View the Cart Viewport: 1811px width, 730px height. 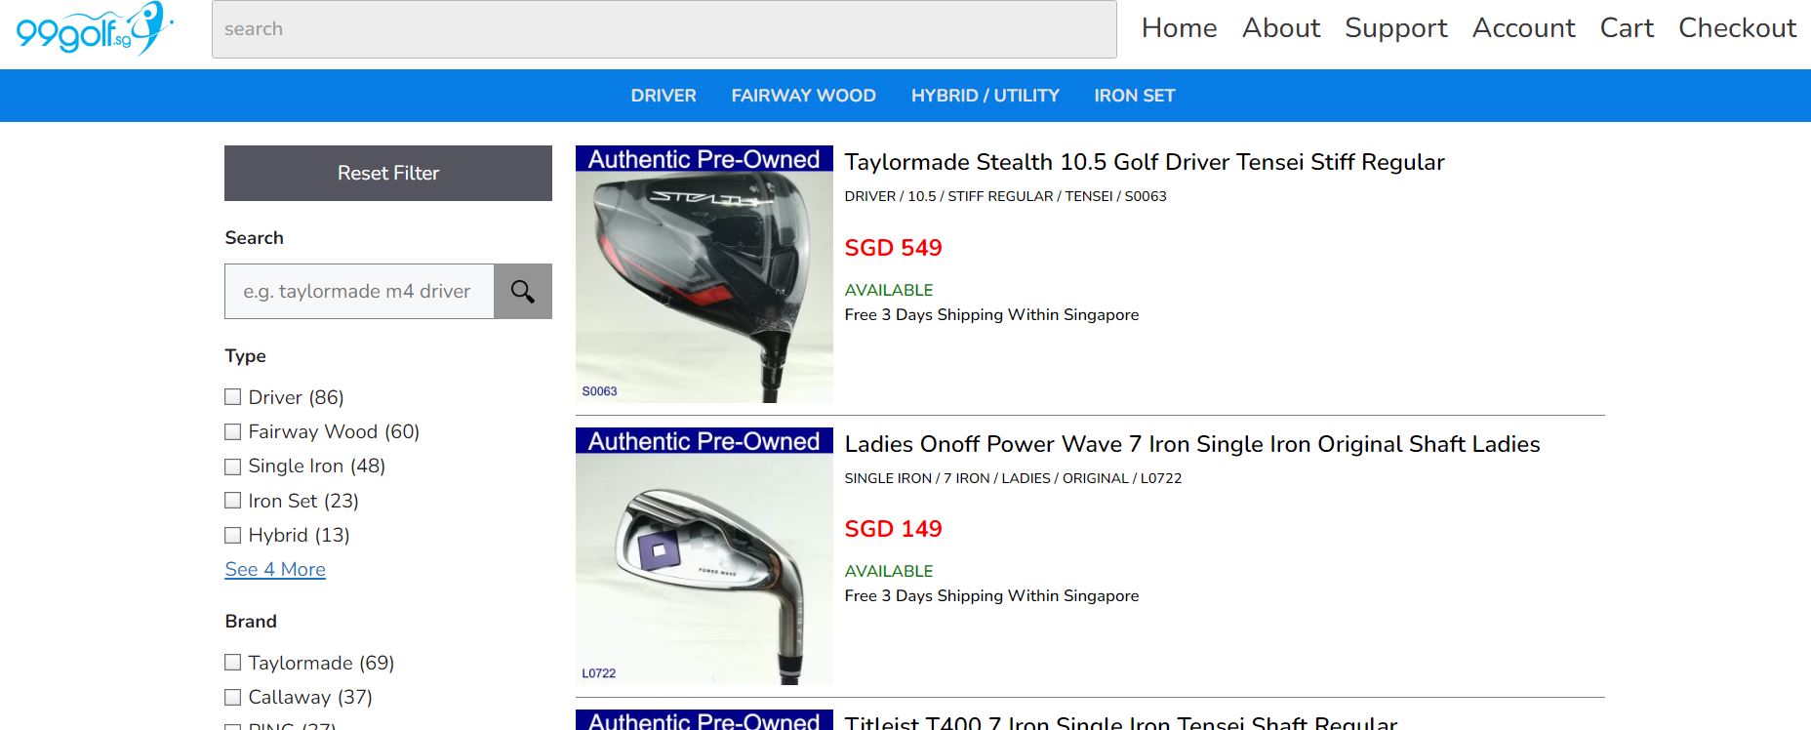pos(1627,28)
